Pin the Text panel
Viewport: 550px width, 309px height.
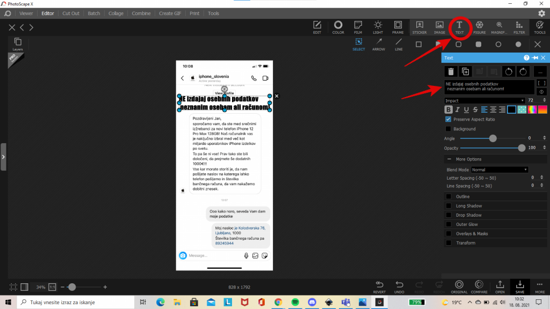click(535, 58)
